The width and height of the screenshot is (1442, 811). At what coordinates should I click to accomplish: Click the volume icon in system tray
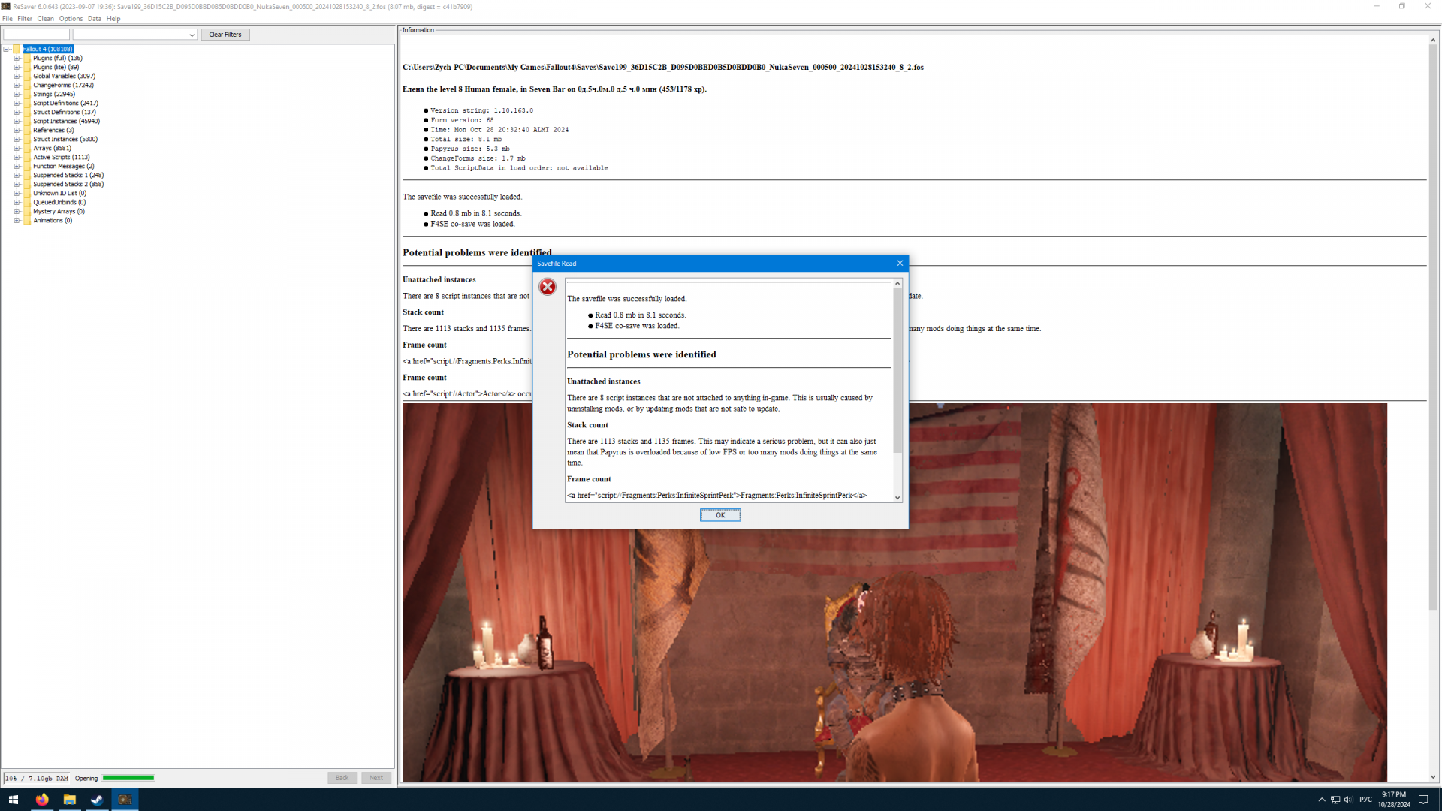pyautogui.click(x=1348, y=800)
